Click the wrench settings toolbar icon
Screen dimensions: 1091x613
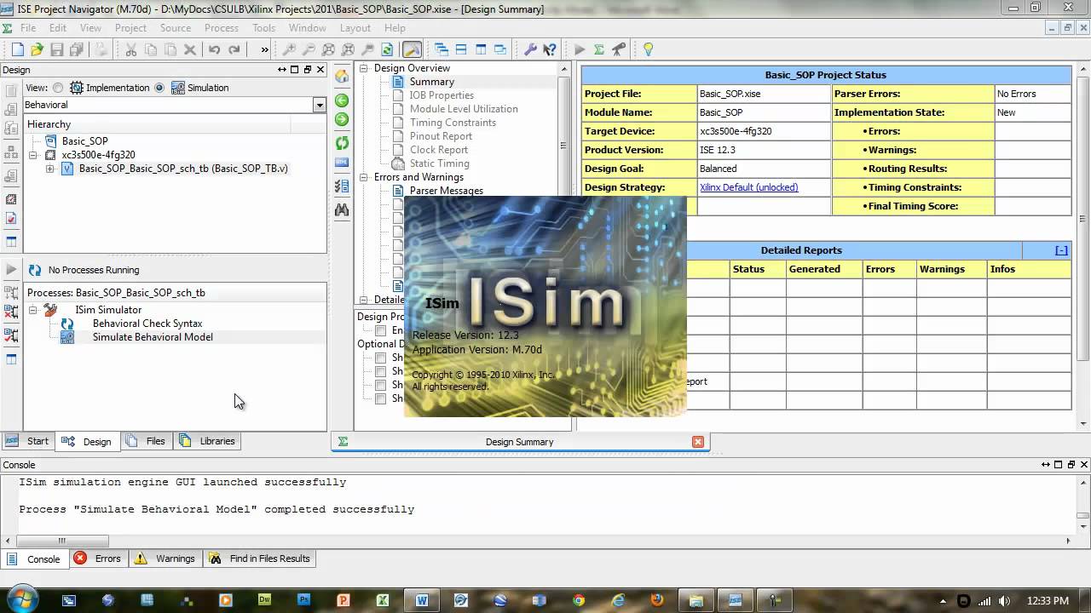point(530,49)
